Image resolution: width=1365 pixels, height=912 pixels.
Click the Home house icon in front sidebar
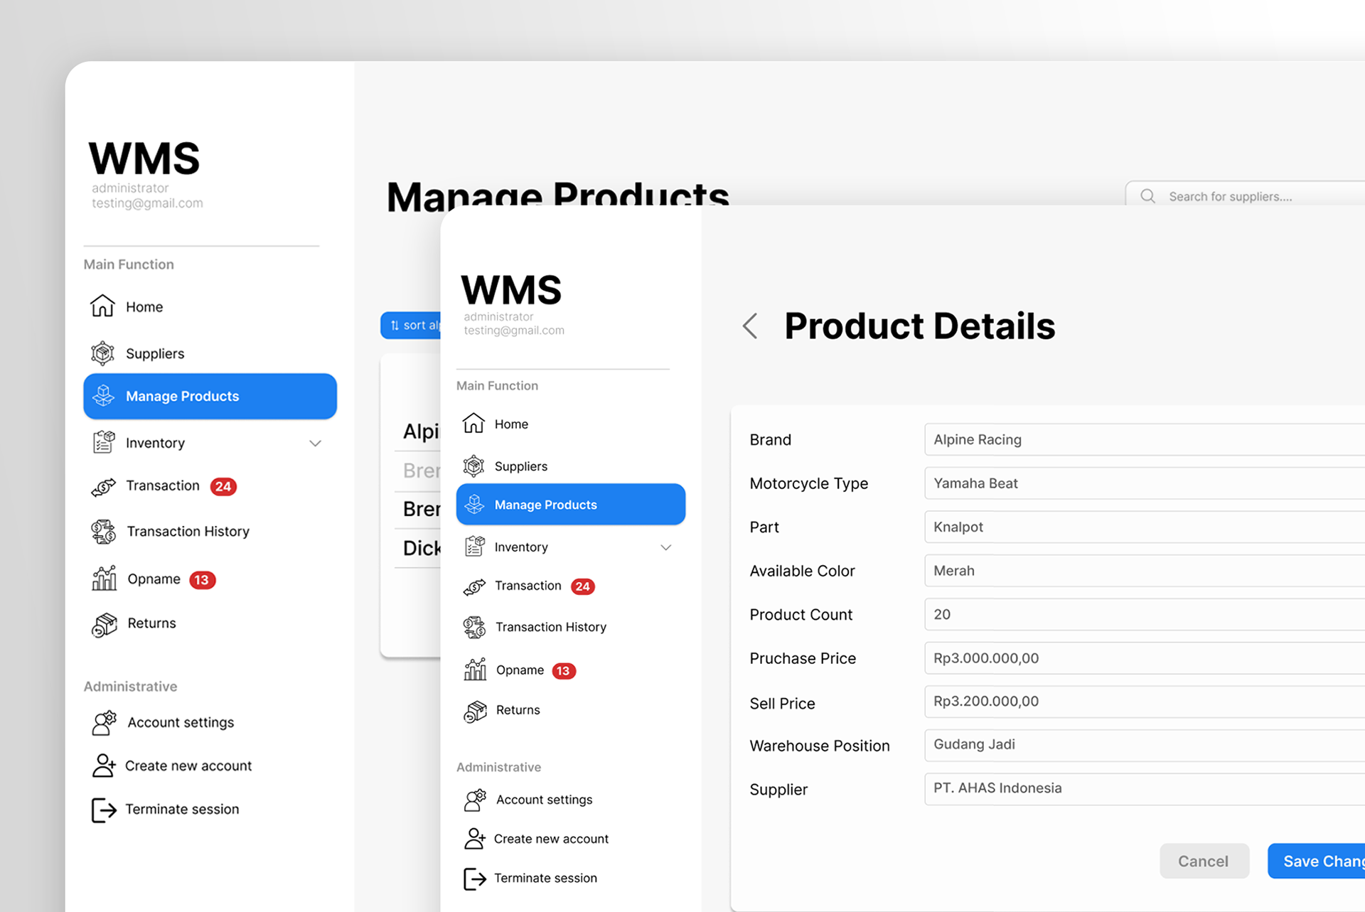click(473, 424)
